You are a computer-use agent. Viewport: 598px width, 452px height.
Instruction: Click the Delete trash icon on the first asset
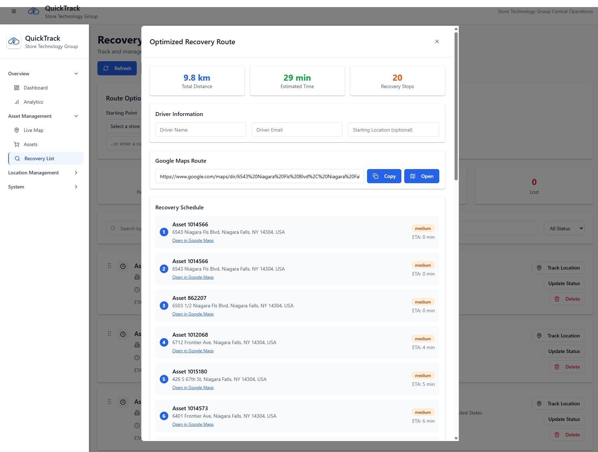coord(557,299)
